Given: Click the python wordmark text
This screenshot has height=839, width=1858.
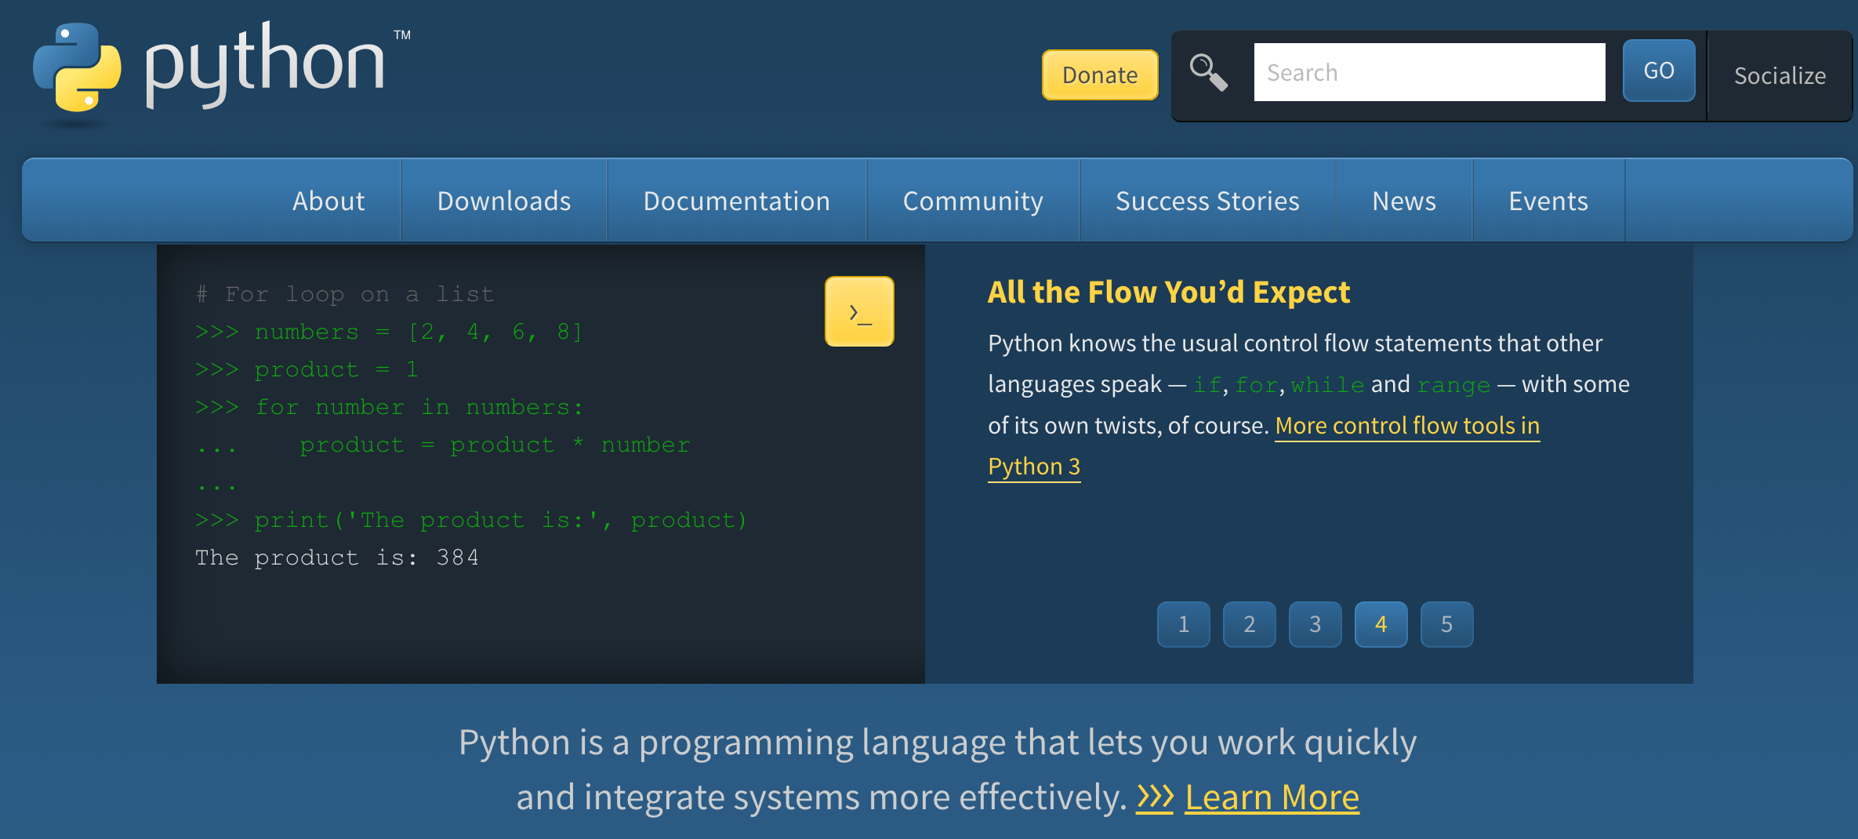Looking at the screenshot, I should (266, 65).
